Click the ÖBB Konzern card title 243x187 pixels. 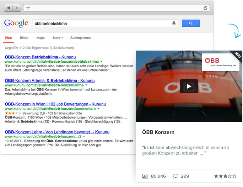click(158, 132)
